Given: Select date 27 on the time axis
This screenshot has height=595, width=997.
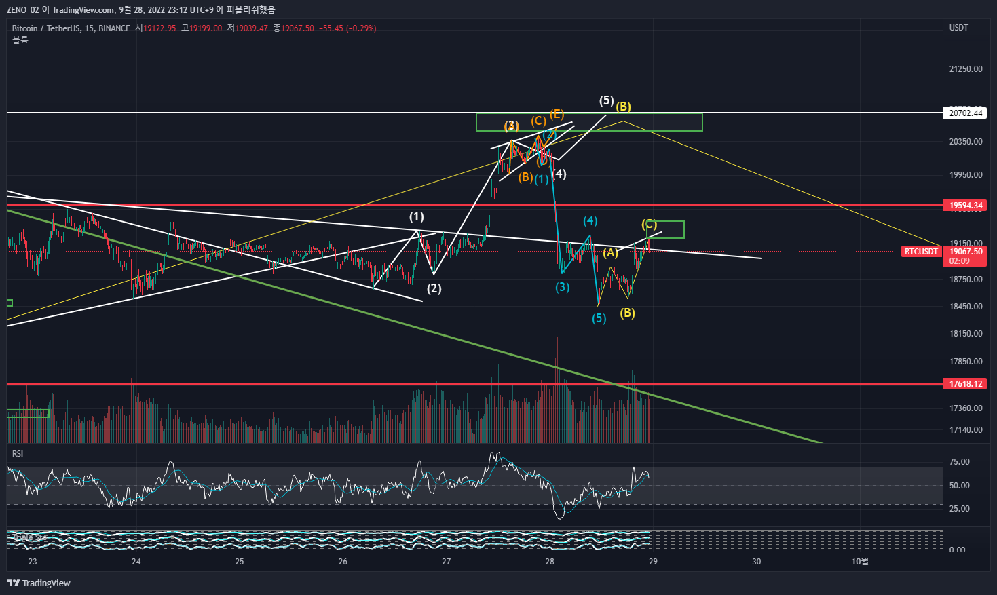Looking at the screenshot, I should pyautogui.click(x=446, y=562).
